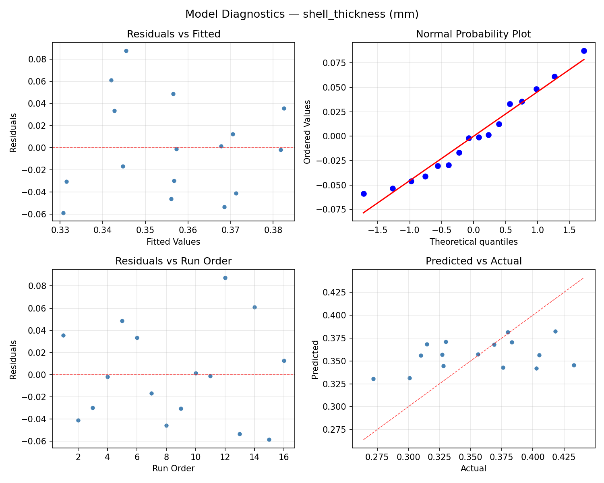
Task: Select the residual point at run order 12
Action: pos(225,278)
